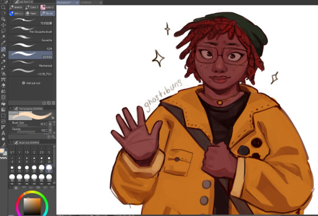Choose the Mechanical brush
Viewport: 318px width, 216px height.
pyautogui.click(x=31, y=64)
